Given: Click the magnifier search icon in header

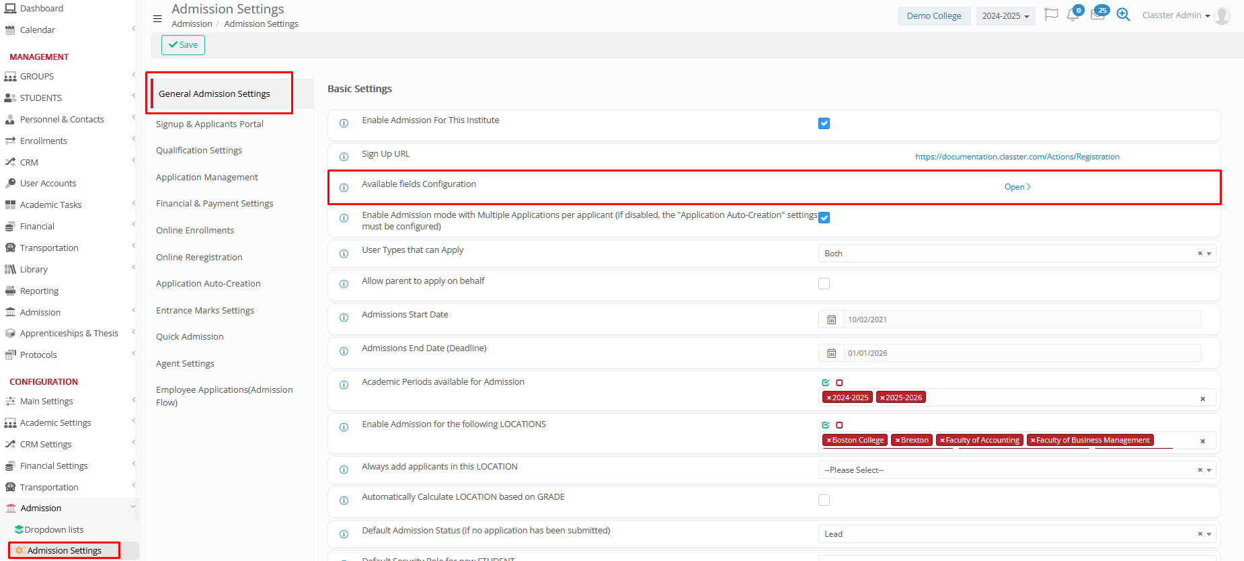Looking at the screenshot, I should tap(1123, 15).
